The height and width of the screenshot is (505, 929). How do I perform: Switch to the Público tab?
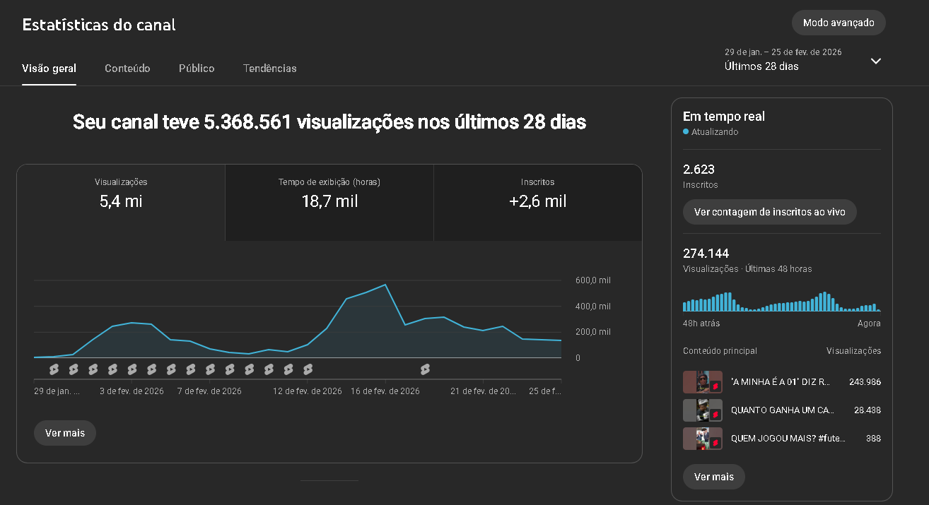(197, 69)
